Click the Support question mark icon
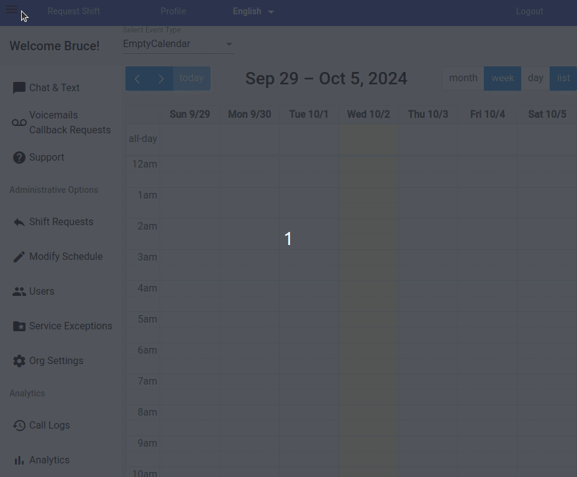Image resolution: width=577 pixels, height=477 pixels. click(19, 158)
